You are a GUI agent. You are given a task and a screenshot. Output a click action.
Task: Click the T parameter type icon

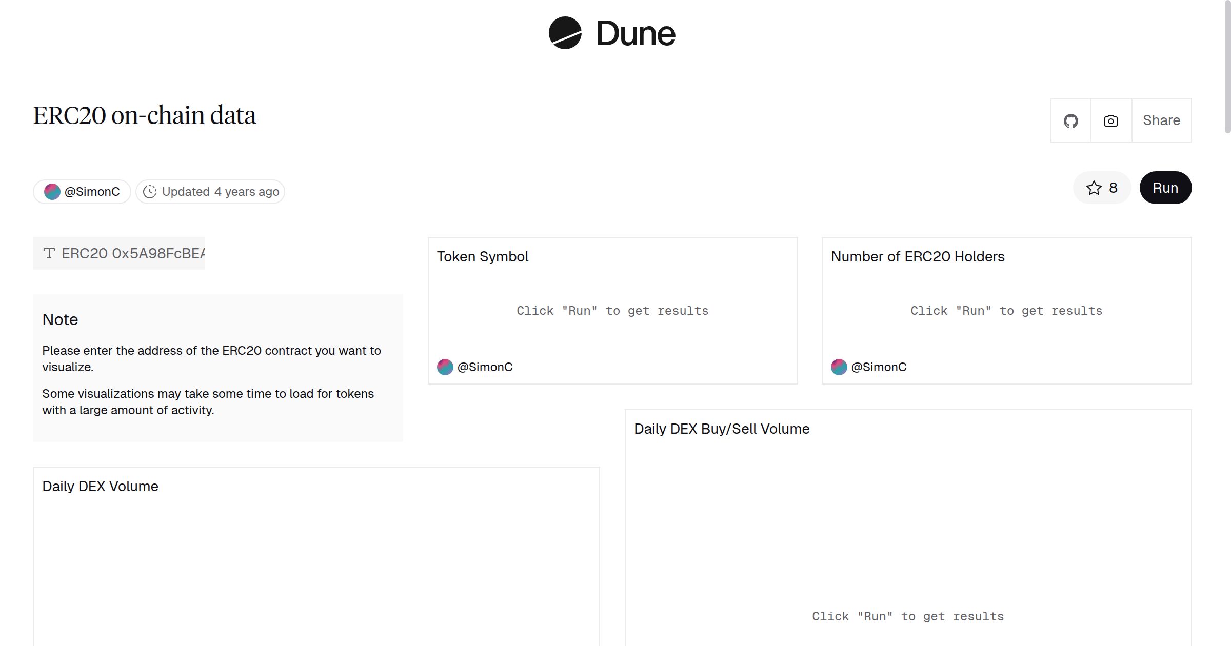(49, 253)
